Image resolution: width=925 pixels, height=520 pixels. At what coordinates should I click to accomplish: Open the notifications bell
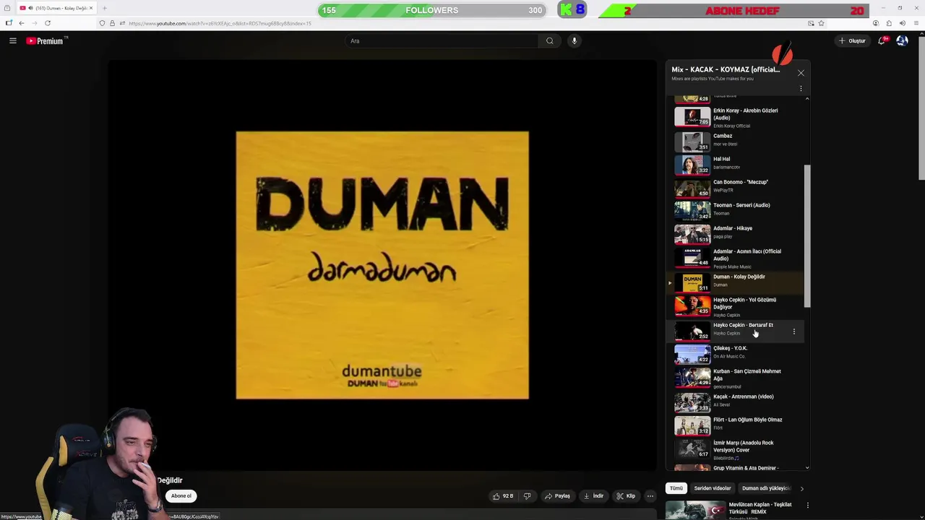tap(882, 41)
